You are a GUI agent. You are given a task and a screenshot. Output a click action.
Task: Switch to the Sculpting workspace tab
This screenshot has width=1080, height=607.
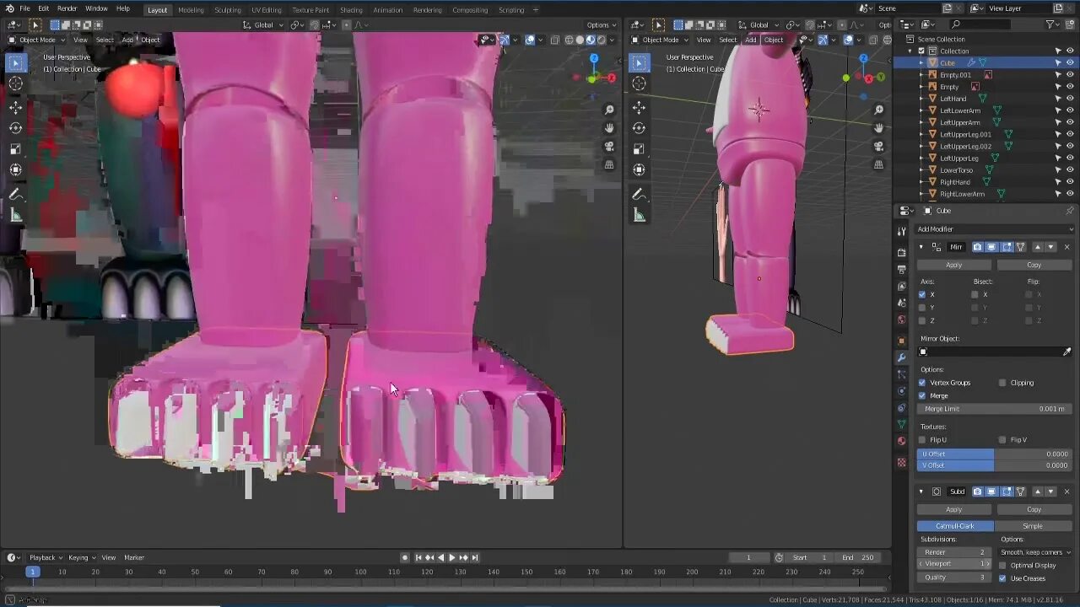click(227, 10)
